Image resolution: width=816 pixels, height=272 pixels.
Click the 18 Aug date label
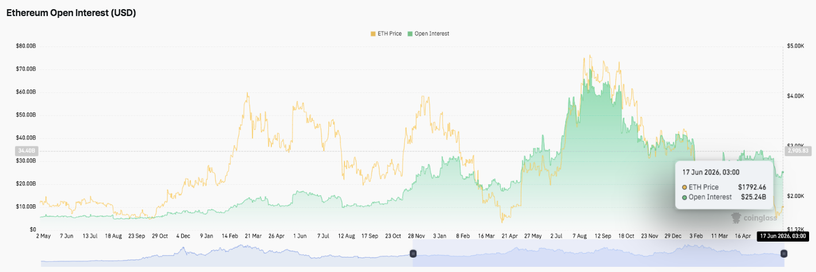(113, 236)
